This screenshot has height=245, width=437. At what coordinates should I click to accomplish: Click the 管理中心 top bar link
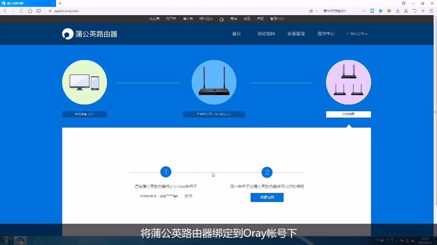pyautogui.click(x=277, y=19)
